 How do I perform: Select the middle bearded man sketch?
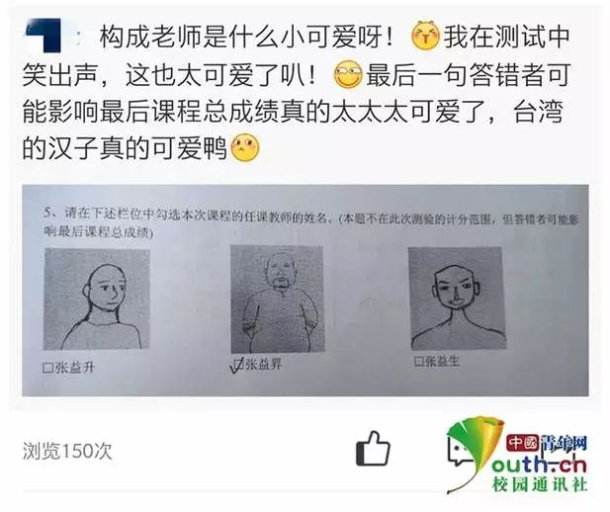pos(278,299)
